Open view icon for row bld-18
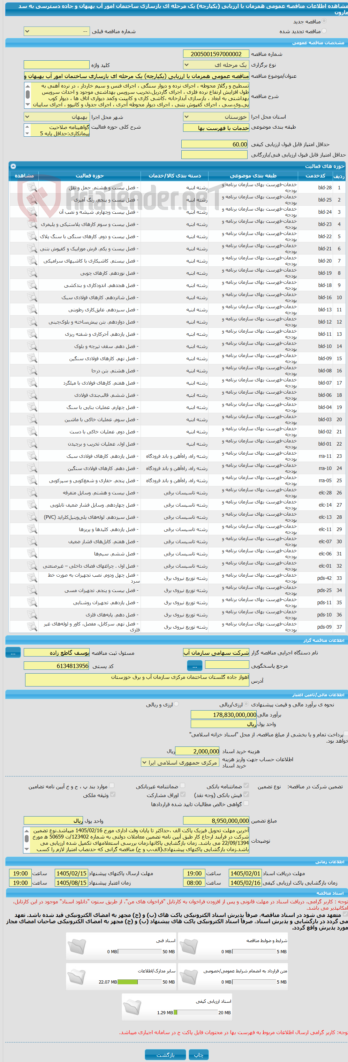The image size is (348, 1062). [x=32, y=285]
